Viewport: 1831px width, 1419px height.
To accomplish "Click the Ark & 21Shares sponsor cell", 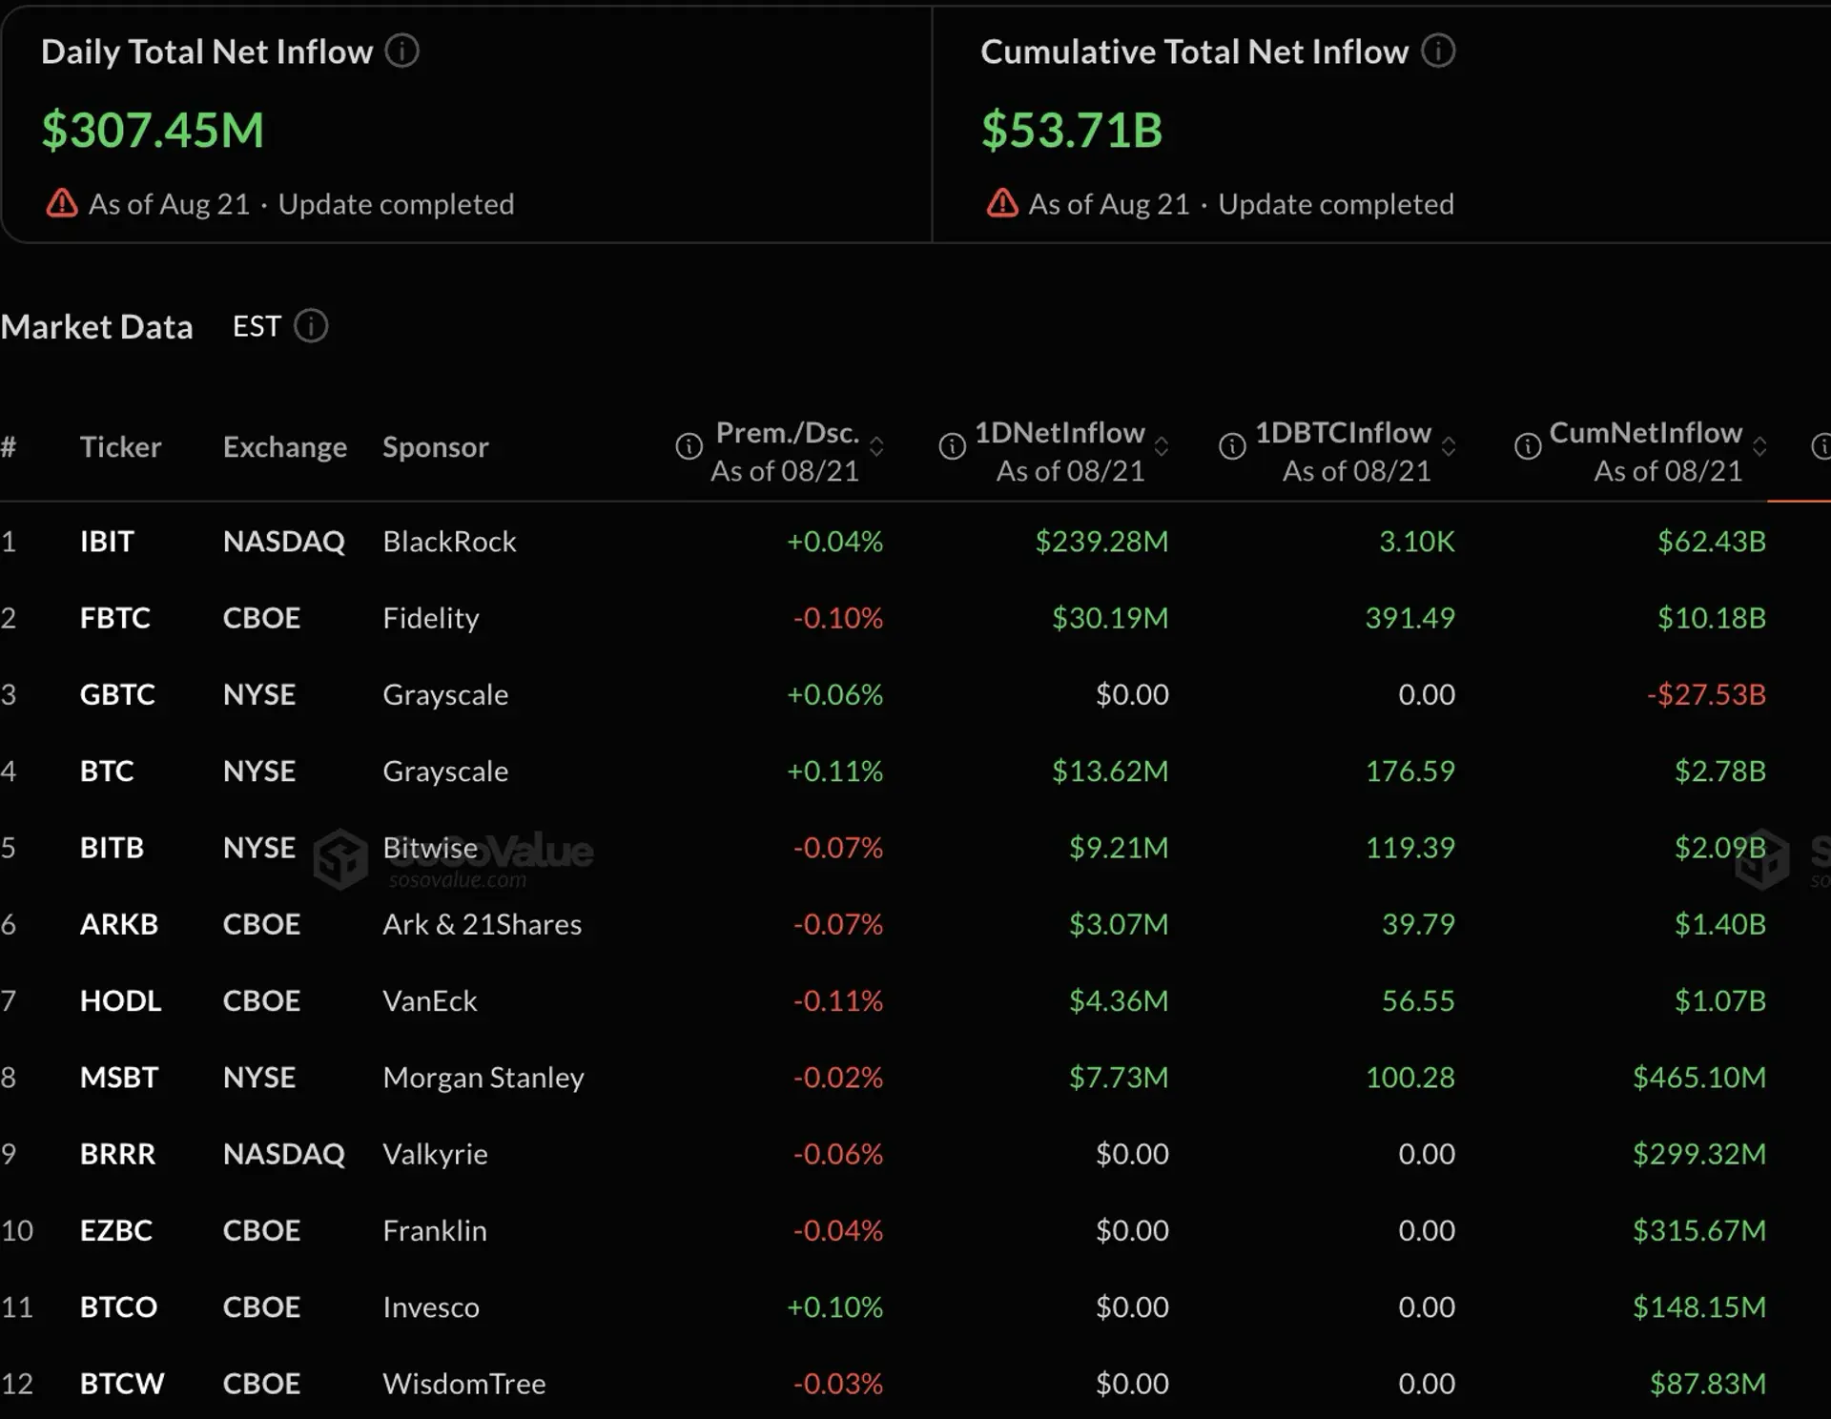I will [482, 924].
